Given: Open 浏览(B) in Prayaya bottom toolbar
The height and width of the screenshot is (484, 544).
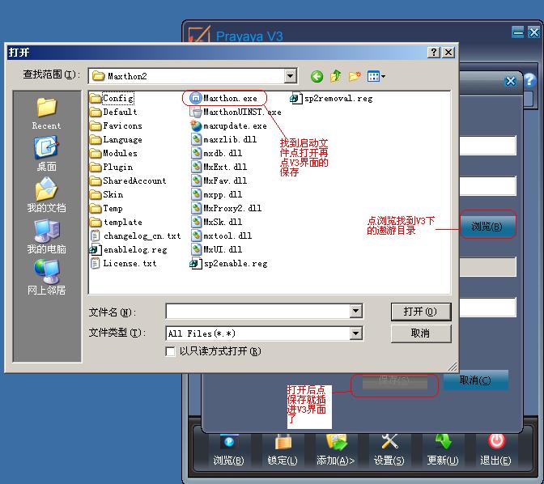Looking at the screenshot, I should click(228, 450).
